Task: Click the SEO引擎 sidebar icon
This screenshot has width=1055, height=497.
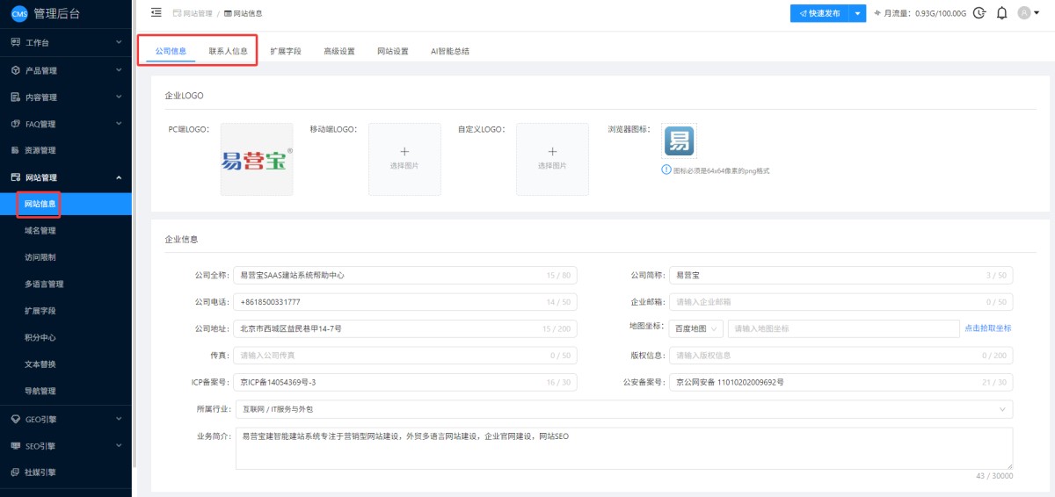Action: 15,446
